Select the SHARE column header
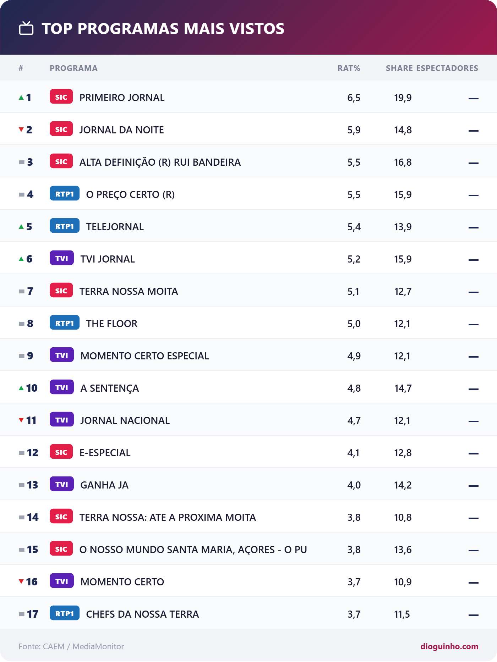This screenshot has height=662, width=497. (x=399, y=68)
